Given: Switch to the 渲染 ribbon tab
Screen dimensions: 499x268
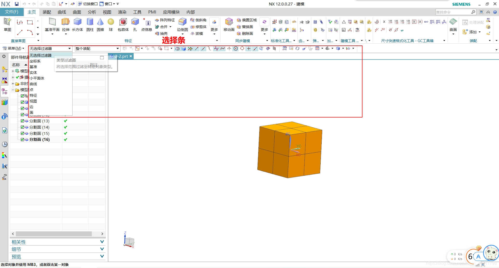Looking at the screenshot, I should click(x=122, y=12).
